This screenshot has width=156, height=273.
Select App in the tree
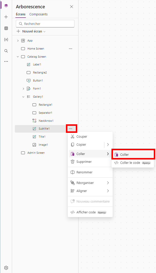(x=30, y=41)
